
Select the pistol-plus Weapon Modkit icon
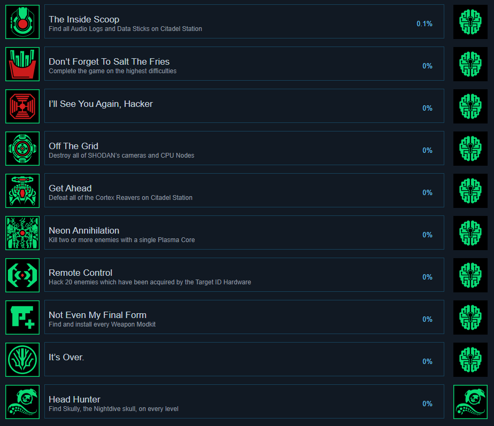pos(22,317)
